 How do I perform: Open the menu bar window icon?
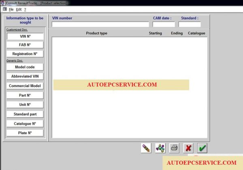[x=5, y=9]
